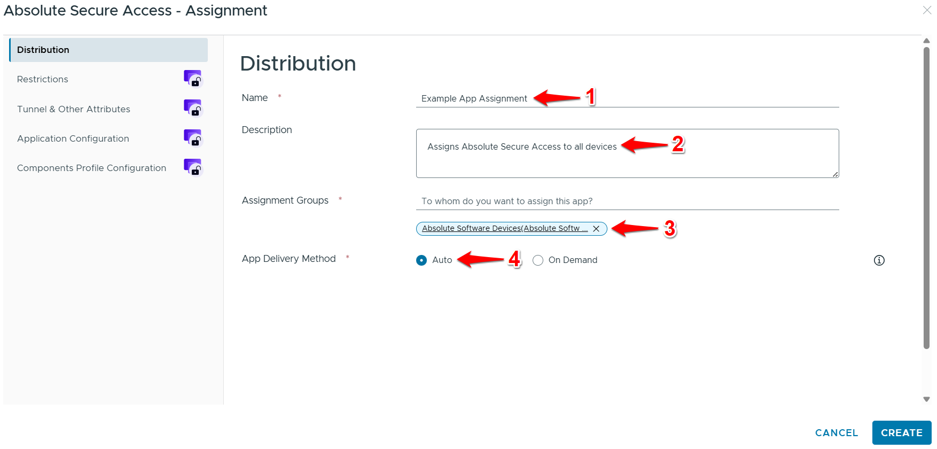Click the lock icon beside Application Configuration

[193, 138]
